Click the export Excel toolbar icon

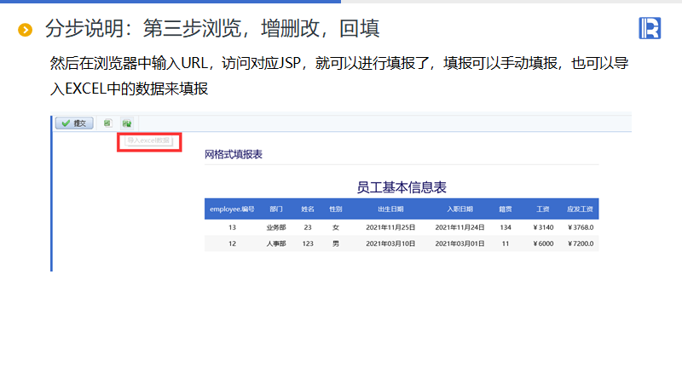pos(107,123)
